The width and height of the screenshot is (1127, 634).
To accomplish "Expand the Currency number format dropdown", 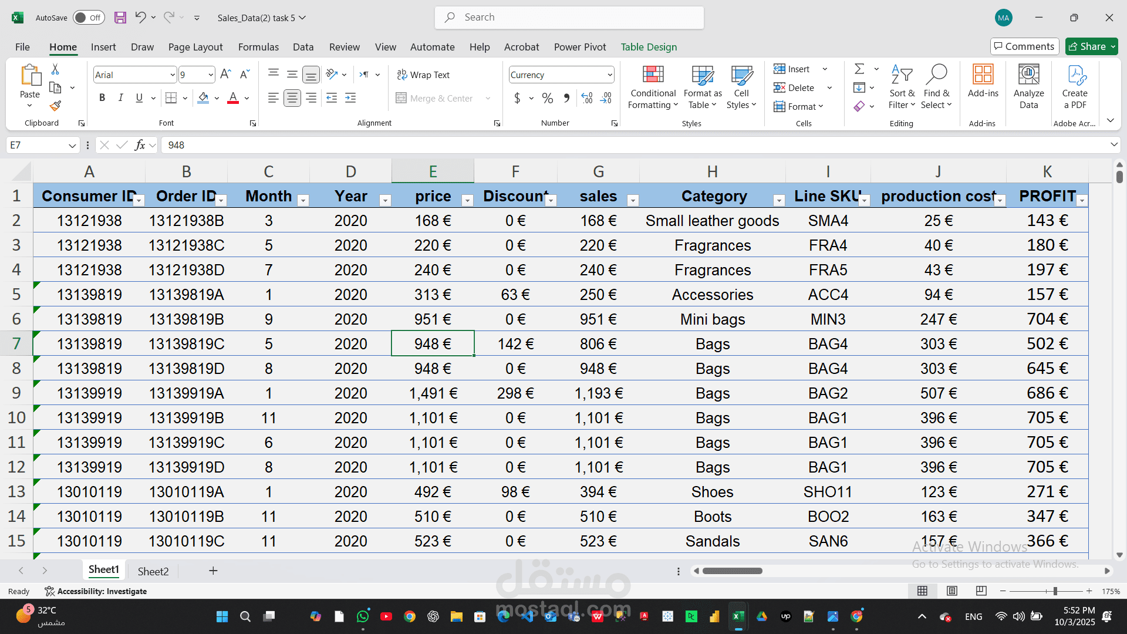I will coord(610,75).
